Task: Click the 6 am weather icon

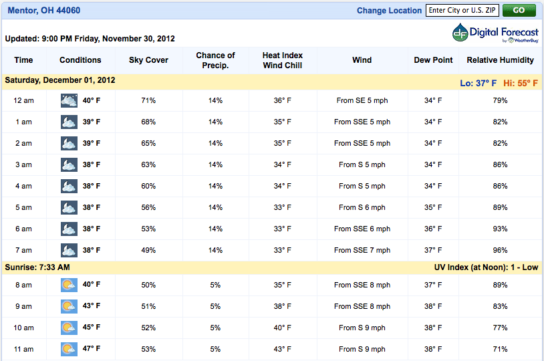Action: point(69,229)
